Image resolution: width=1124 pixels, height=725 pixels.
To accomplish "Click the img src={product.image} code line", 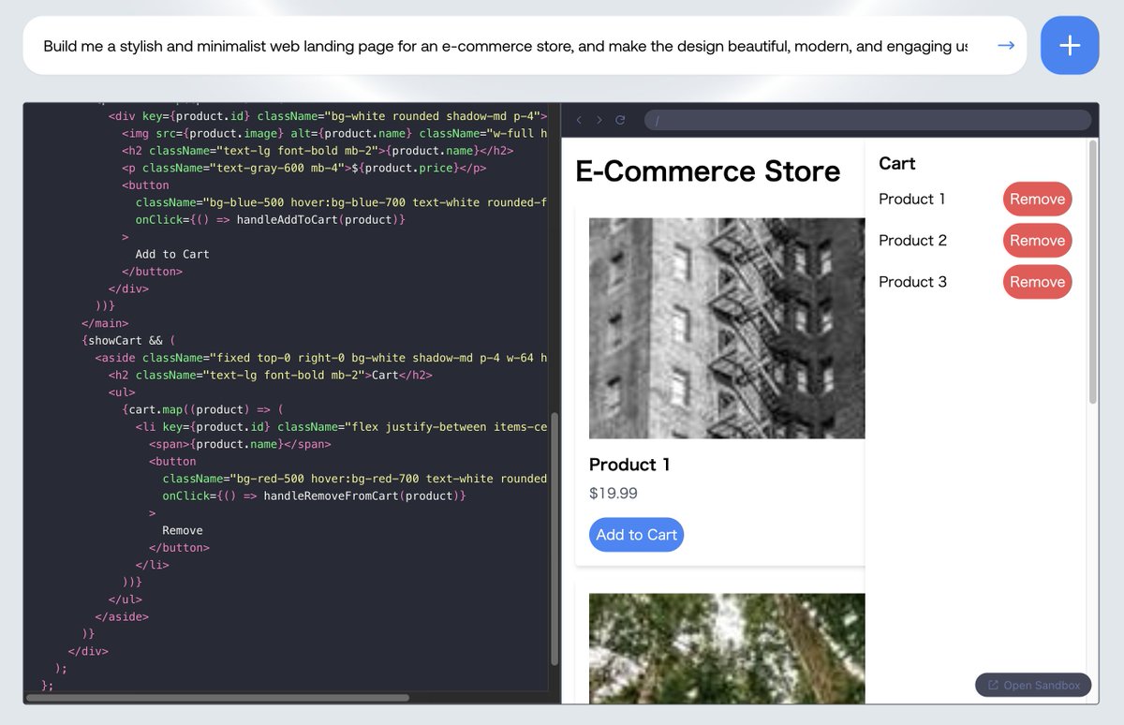I will coord(334,133).
